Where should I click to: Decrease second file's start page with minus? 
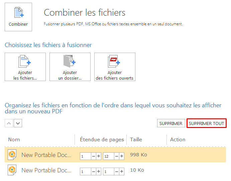[94, 171]
